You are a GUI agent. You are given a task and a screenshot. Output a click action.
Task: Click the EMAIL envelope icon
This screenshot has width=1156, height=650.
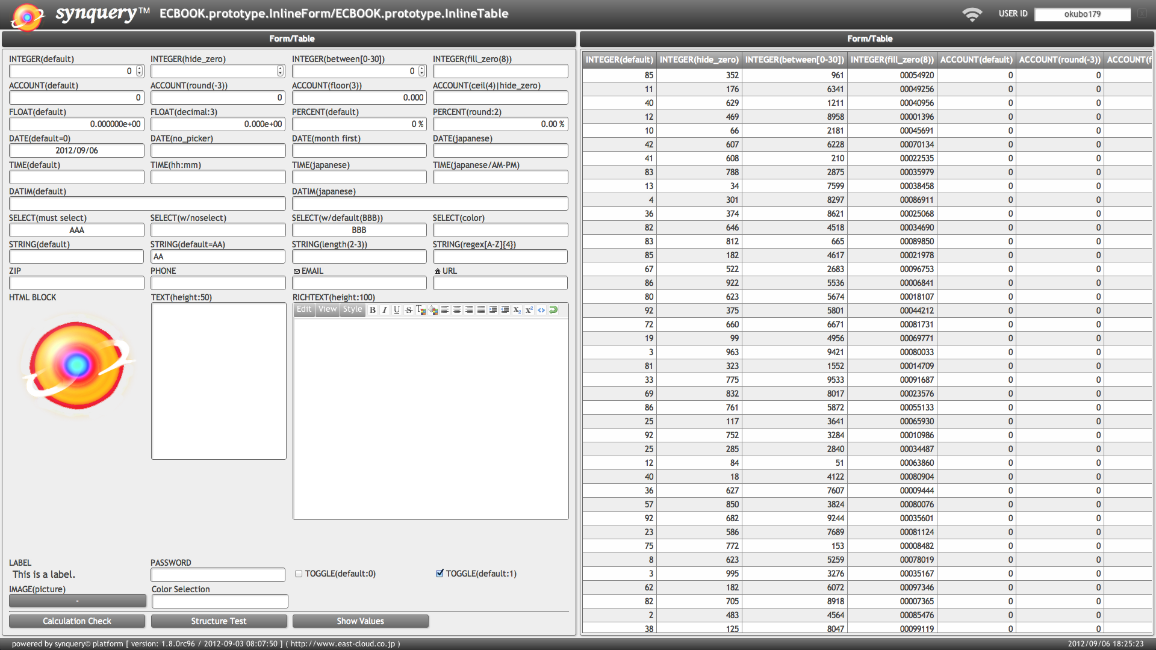coord(296,271)
